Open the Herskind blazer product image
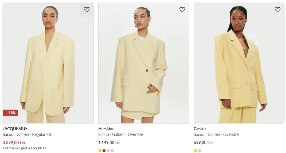 click(143, 67)
